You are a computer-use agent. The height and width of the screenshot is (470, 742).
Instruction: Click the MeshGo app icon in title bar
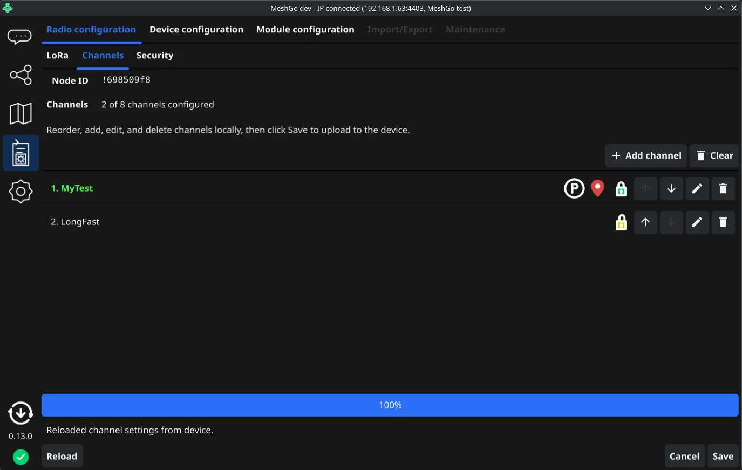coord(8,8)
